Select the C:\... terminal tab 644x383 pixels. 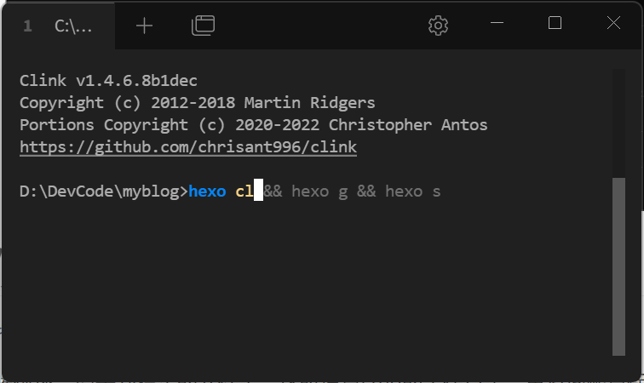pyautogui.click(x=58, y=26)
